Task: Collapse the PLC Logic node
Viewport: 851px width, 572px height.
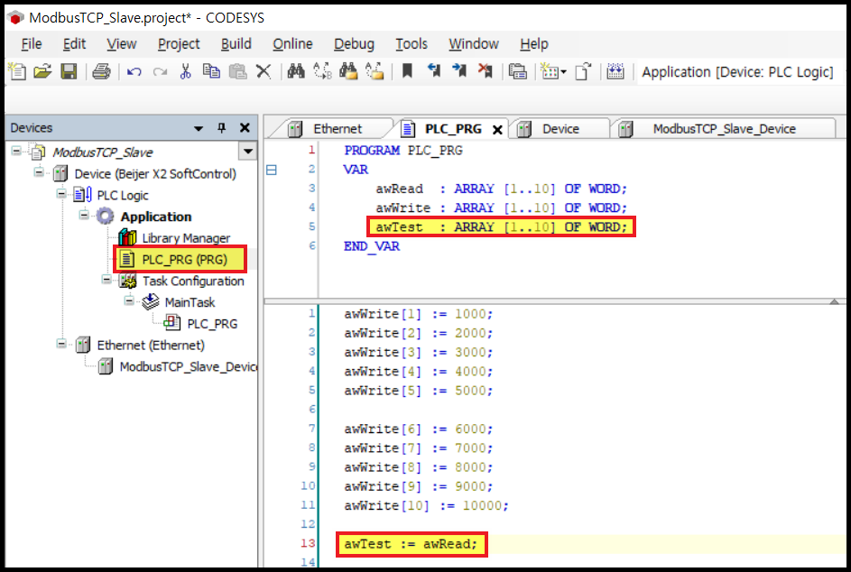Action: (x=61, y=193)
